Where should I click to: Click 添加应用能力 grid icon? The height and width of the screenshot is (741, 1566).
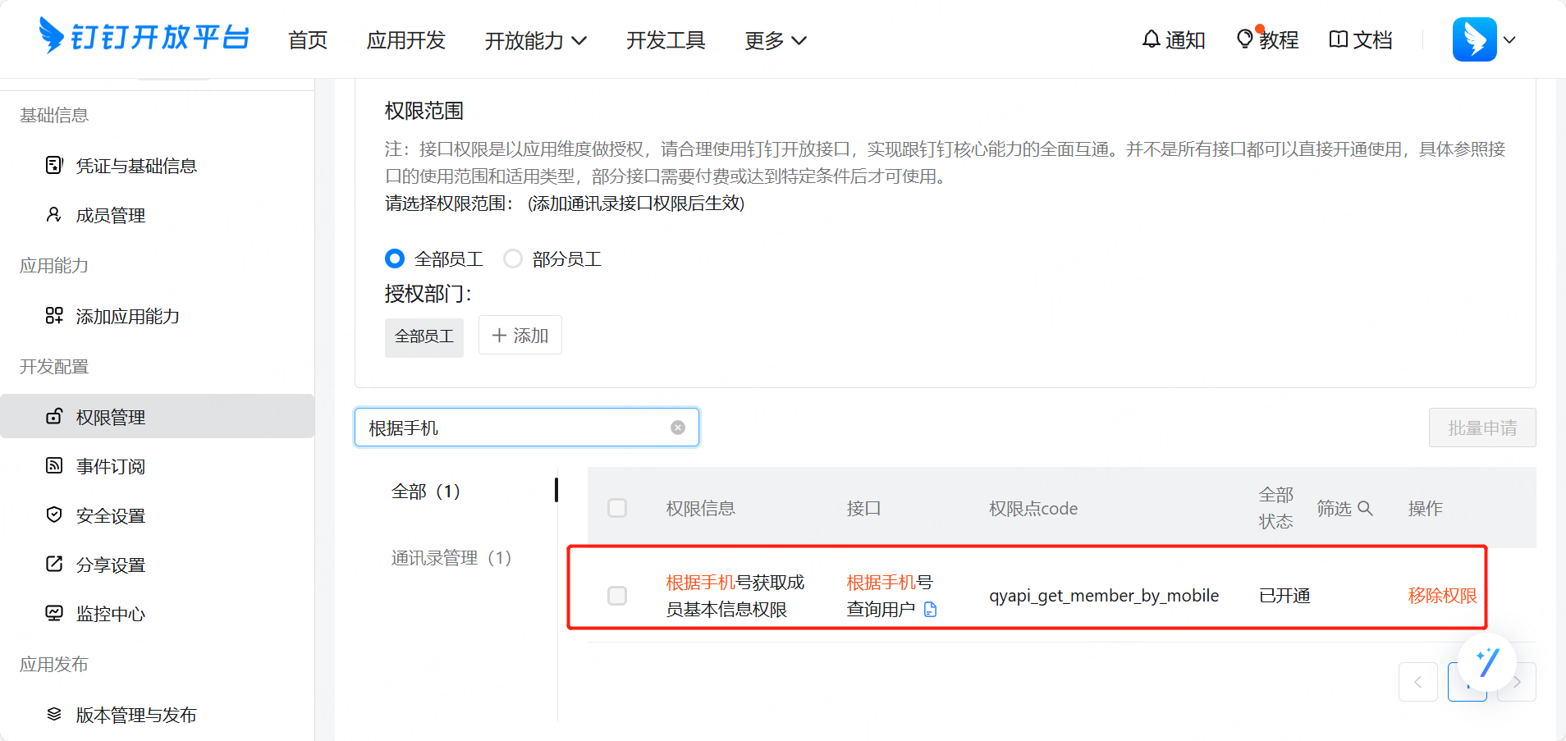point(54,316)
